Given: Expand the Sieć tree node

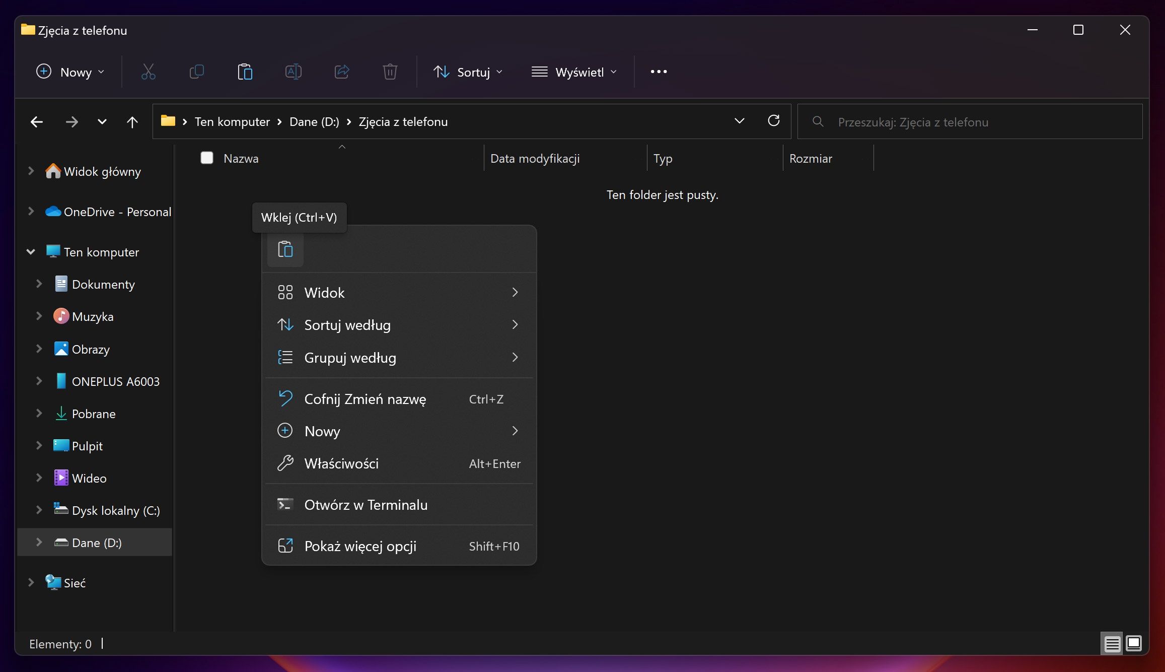Looking at the screenshot, I should (x=31, y=582).
